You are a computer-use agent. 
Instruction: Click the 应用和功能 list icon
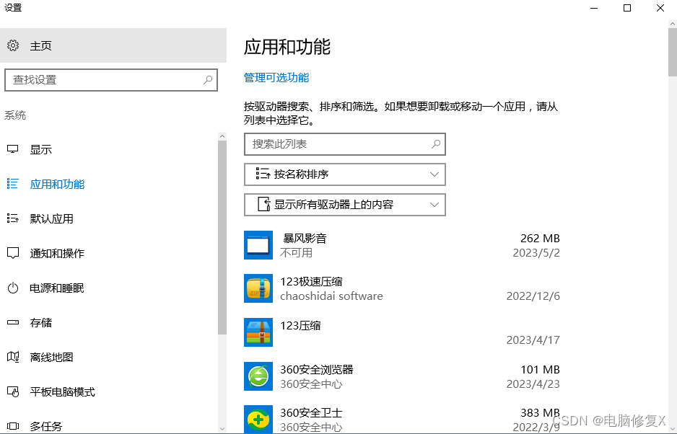(12, 184)
